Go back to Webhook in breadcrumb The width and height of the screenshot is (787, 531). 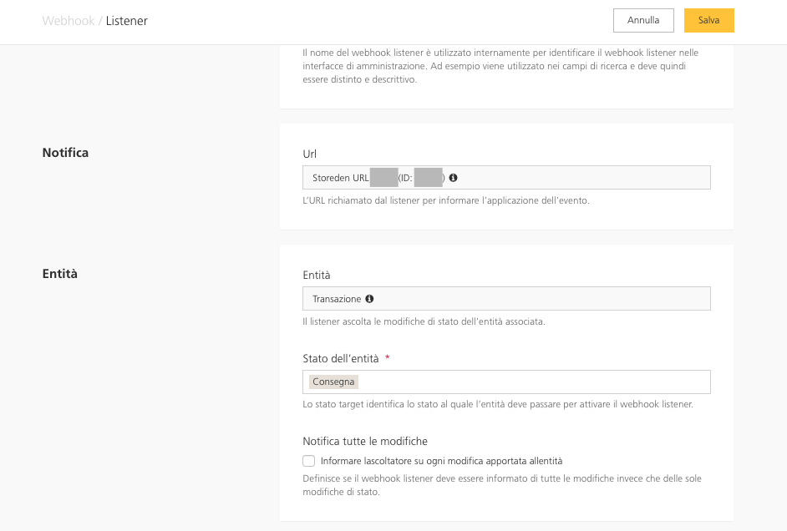pyautogui.click(x=69, y=20)
